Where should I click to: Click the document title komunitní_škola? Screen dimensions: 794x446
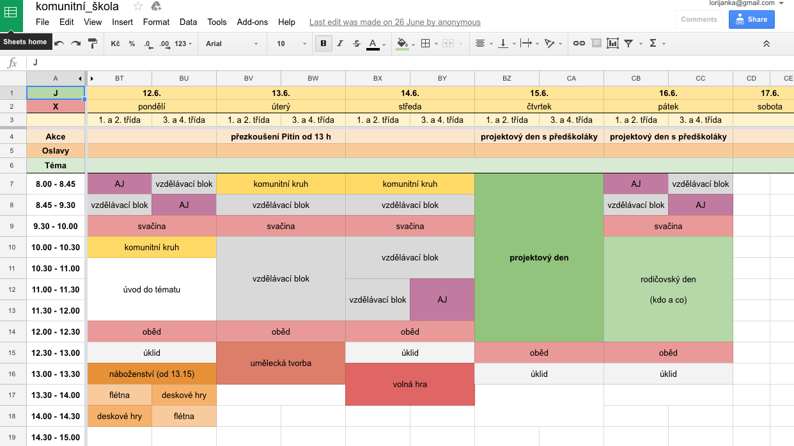[77, 6]
